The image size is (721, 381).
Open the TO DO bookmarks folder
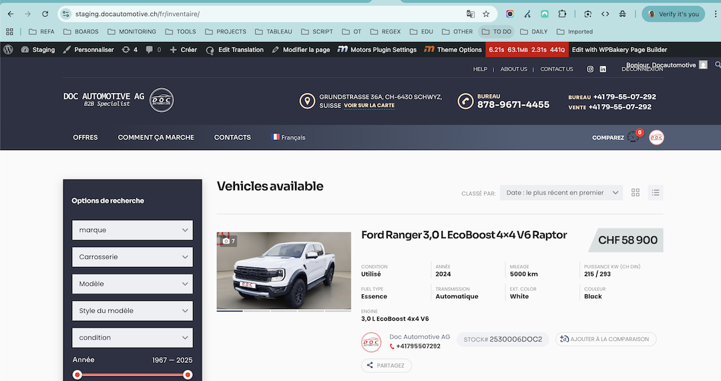496,32
